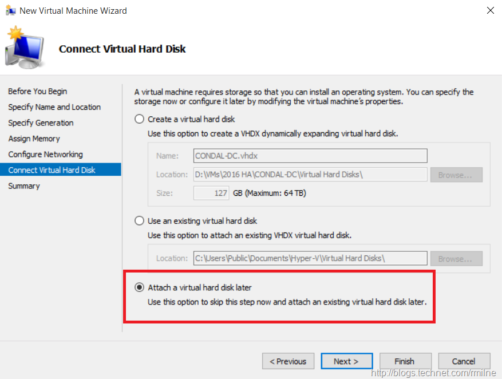The image size is (502, 379).
Task: Select Create a virtual hard disk option
Action: pos(139,119)
